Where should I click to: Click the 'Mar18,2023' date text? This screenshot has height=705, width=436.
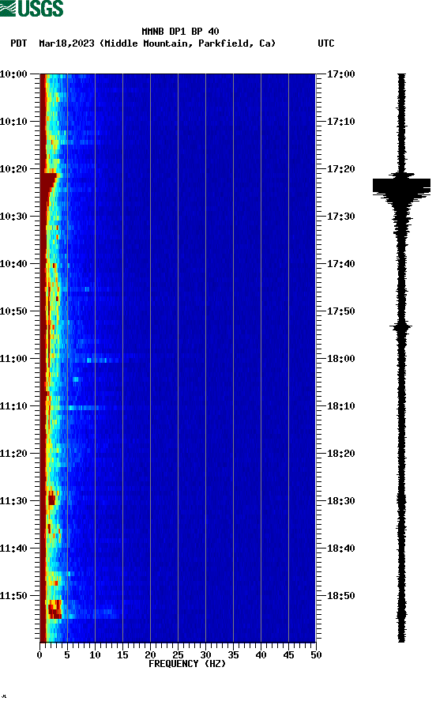click(66, 43)
